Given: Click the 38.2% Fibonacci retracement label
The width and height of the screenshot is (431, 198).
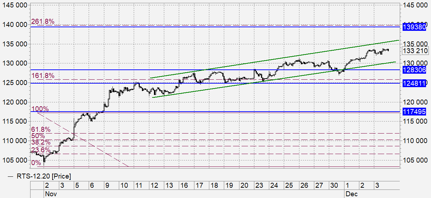Looking at the screenshot, I should pos(41,142).
